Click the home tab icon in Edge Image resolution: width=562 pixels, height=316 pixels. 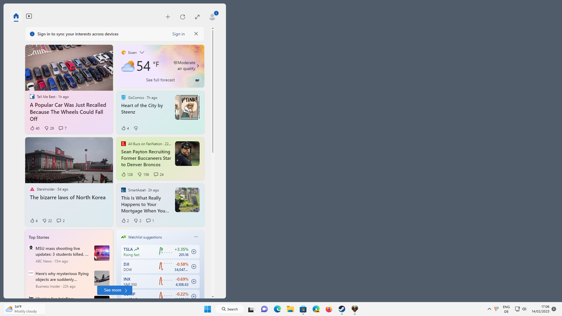coord(16,16)
